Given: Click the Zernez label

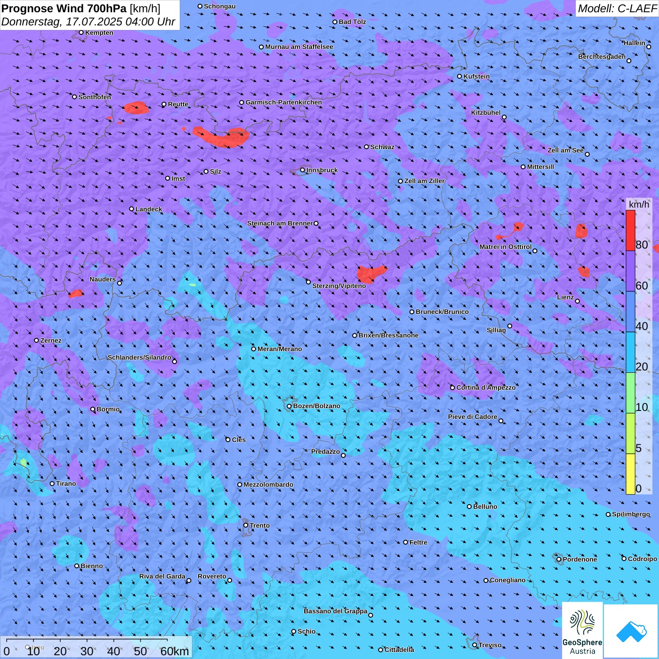Looking at the screenshot, I should [51, 340].
